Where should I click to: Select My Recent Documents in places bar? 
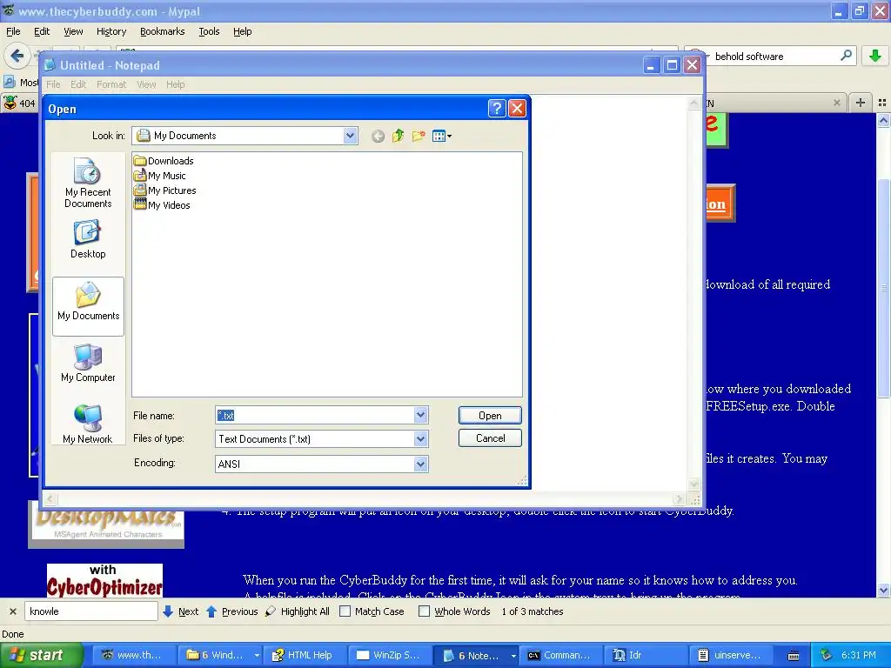point(88,183)
